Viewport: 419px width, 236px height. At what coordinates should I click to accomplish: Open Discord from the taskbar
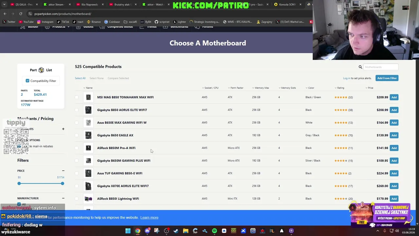(147, 231)
